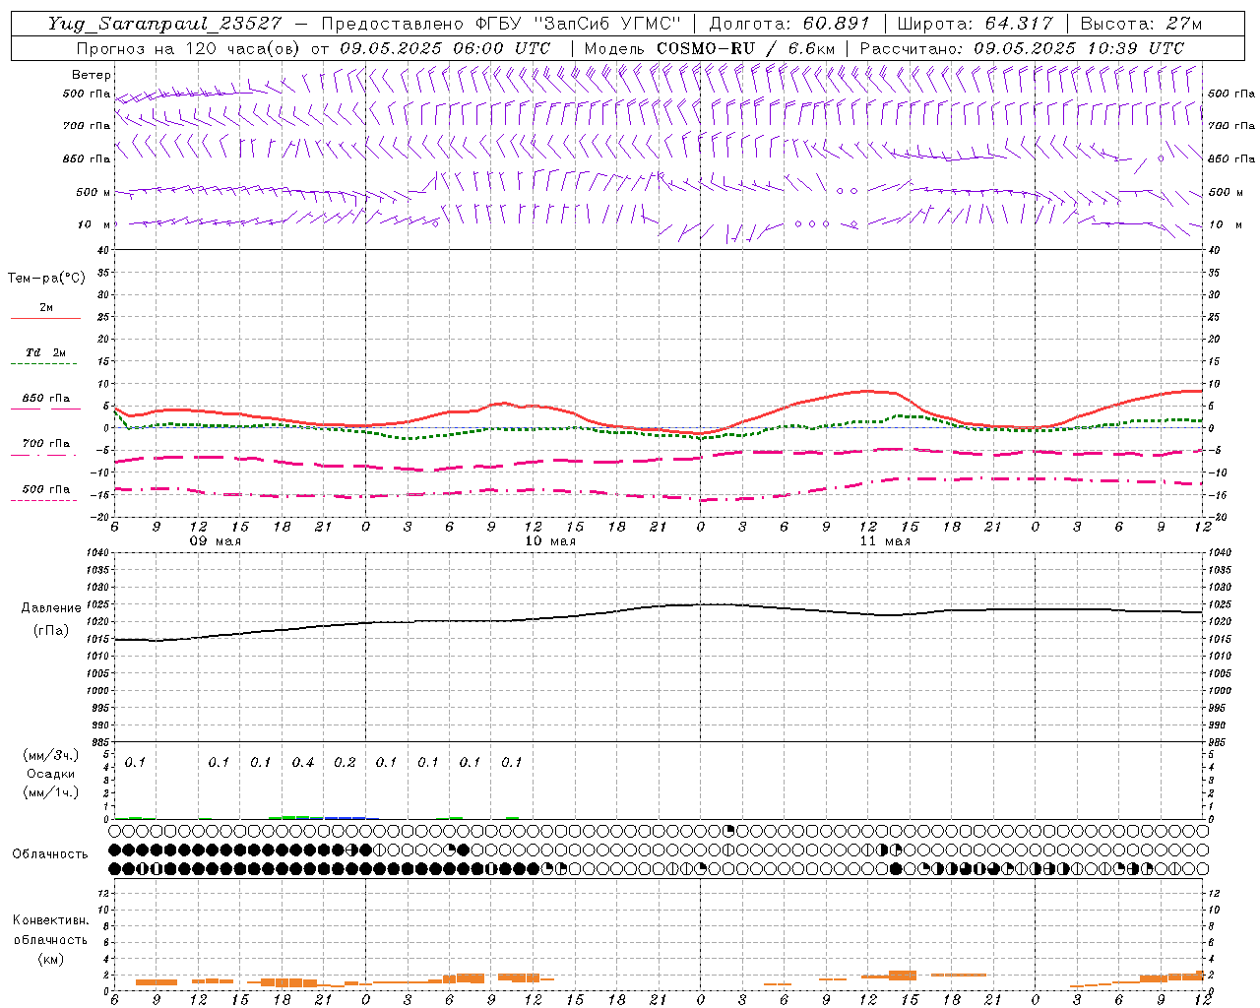Viewport: 1260px width, 1008px height.
Task: Select the Тем-ра(°C) temperature label
Action: (46, 279)
